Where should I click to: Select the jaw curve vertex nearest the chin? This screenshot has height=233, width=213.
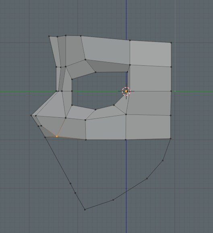(x=113, y=200)
